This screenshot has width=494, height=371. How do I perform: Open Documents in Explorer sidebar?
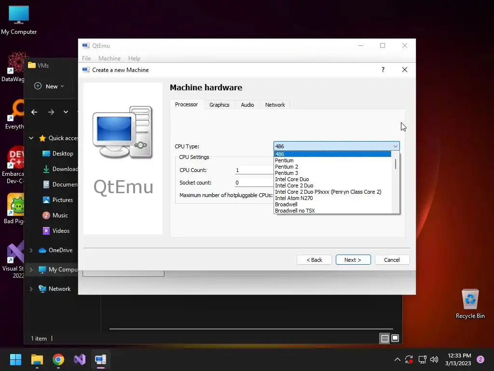point(60,185)
